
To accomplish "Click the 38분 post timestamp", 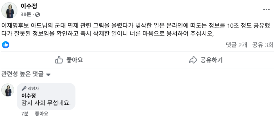I will (26, 15).
